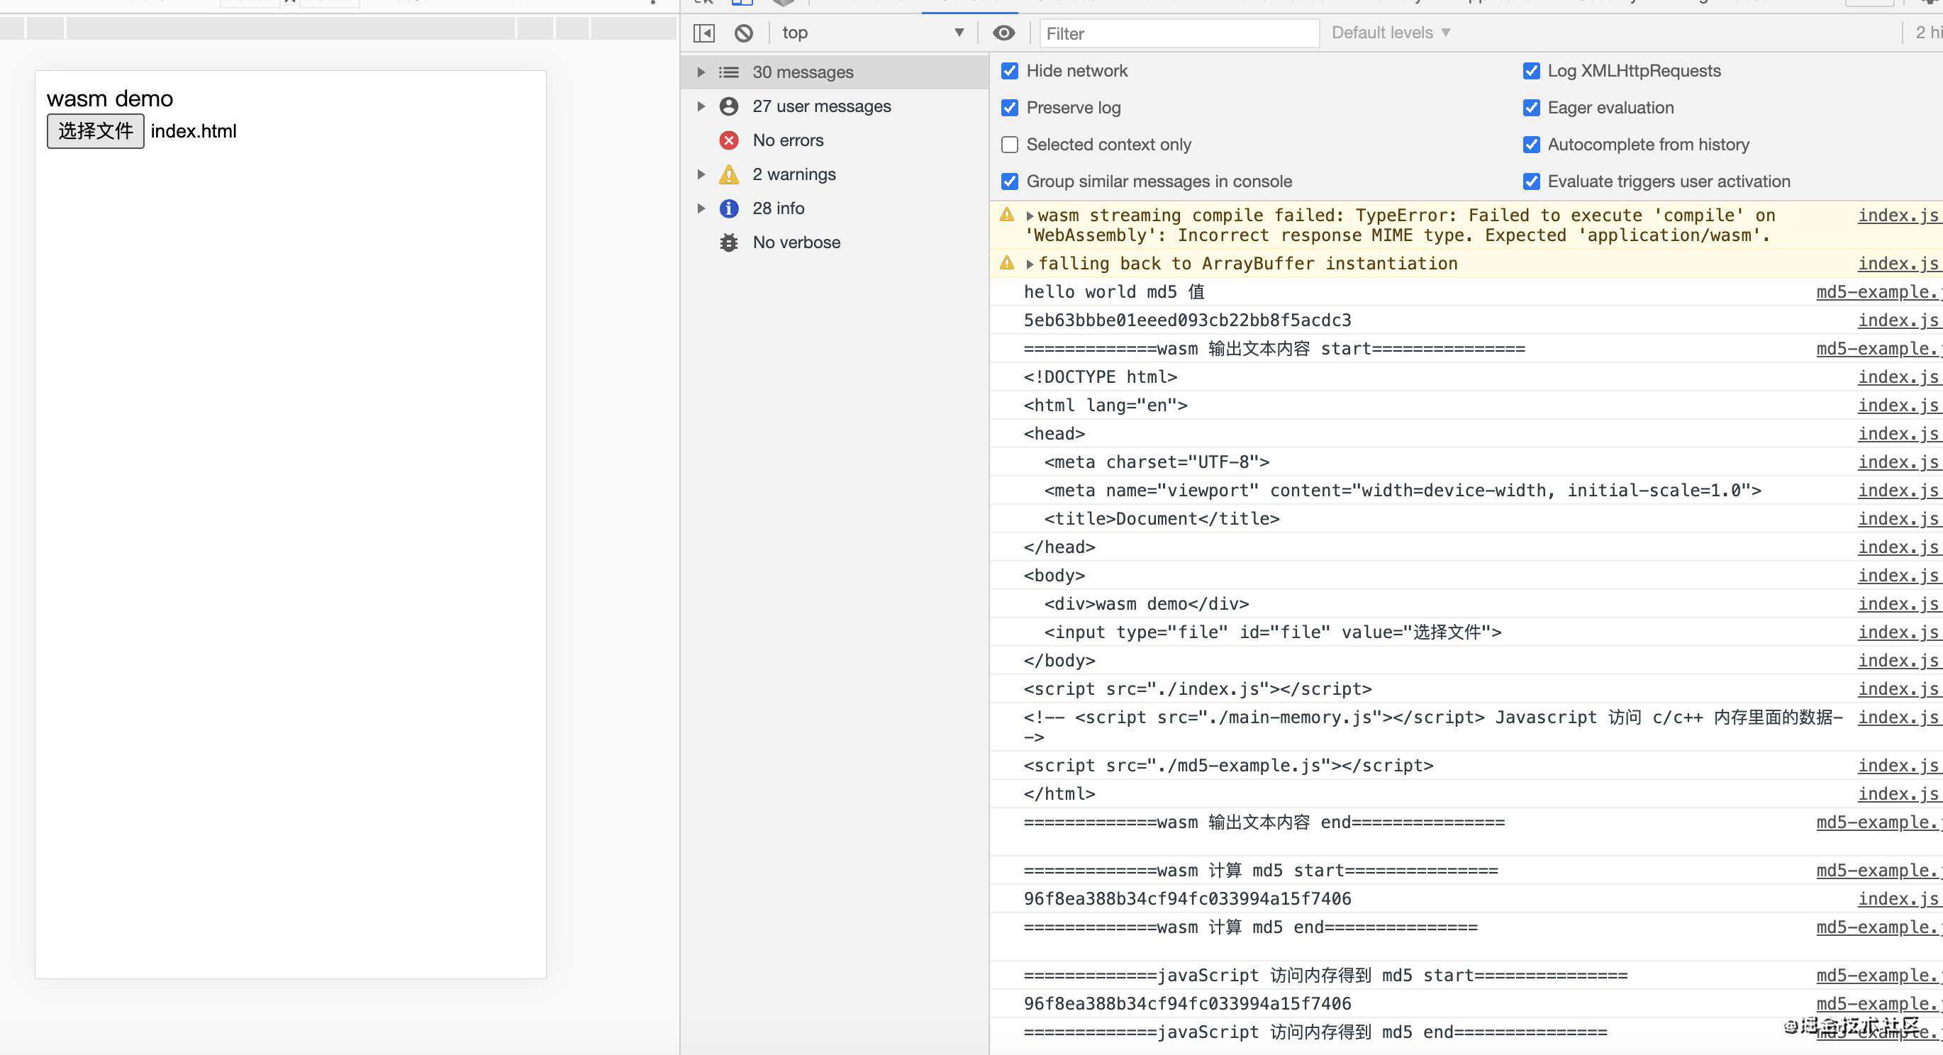Toggle Evaluate triggers user activation checkbox
Image resolution: width=1943 pixels, height=1055 pixels.
pos(1531,182)
